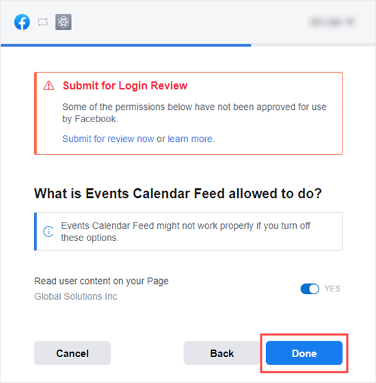This screenshot has height=383, width=376.
Task: Click the exchange arrows icon beside Facebook logo
Action: click(43, 23)
